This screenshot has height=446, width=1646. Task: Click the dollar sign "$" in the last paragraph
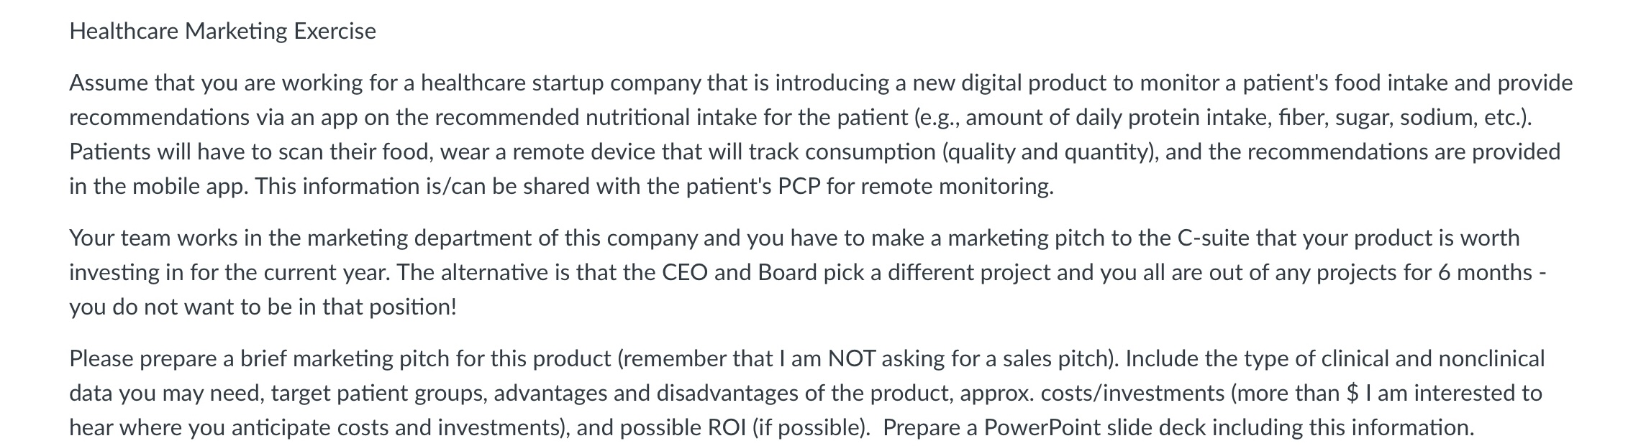(1352, 394)
